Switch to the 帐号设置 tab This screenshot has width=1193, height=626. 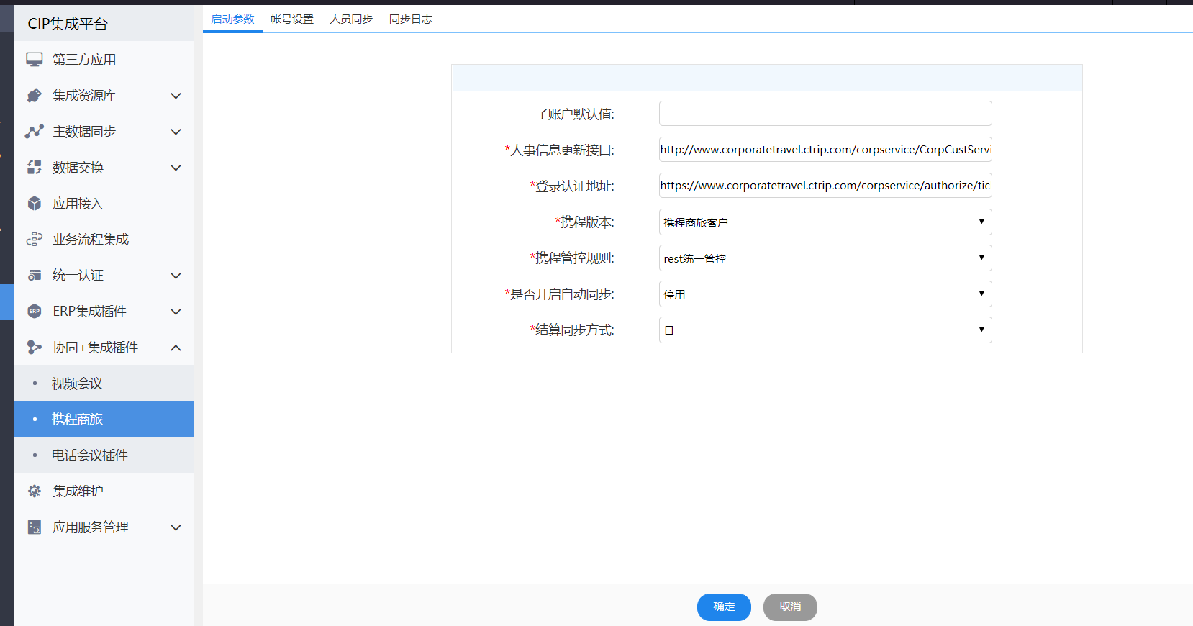pyautogui.click(x=292, y=19)
